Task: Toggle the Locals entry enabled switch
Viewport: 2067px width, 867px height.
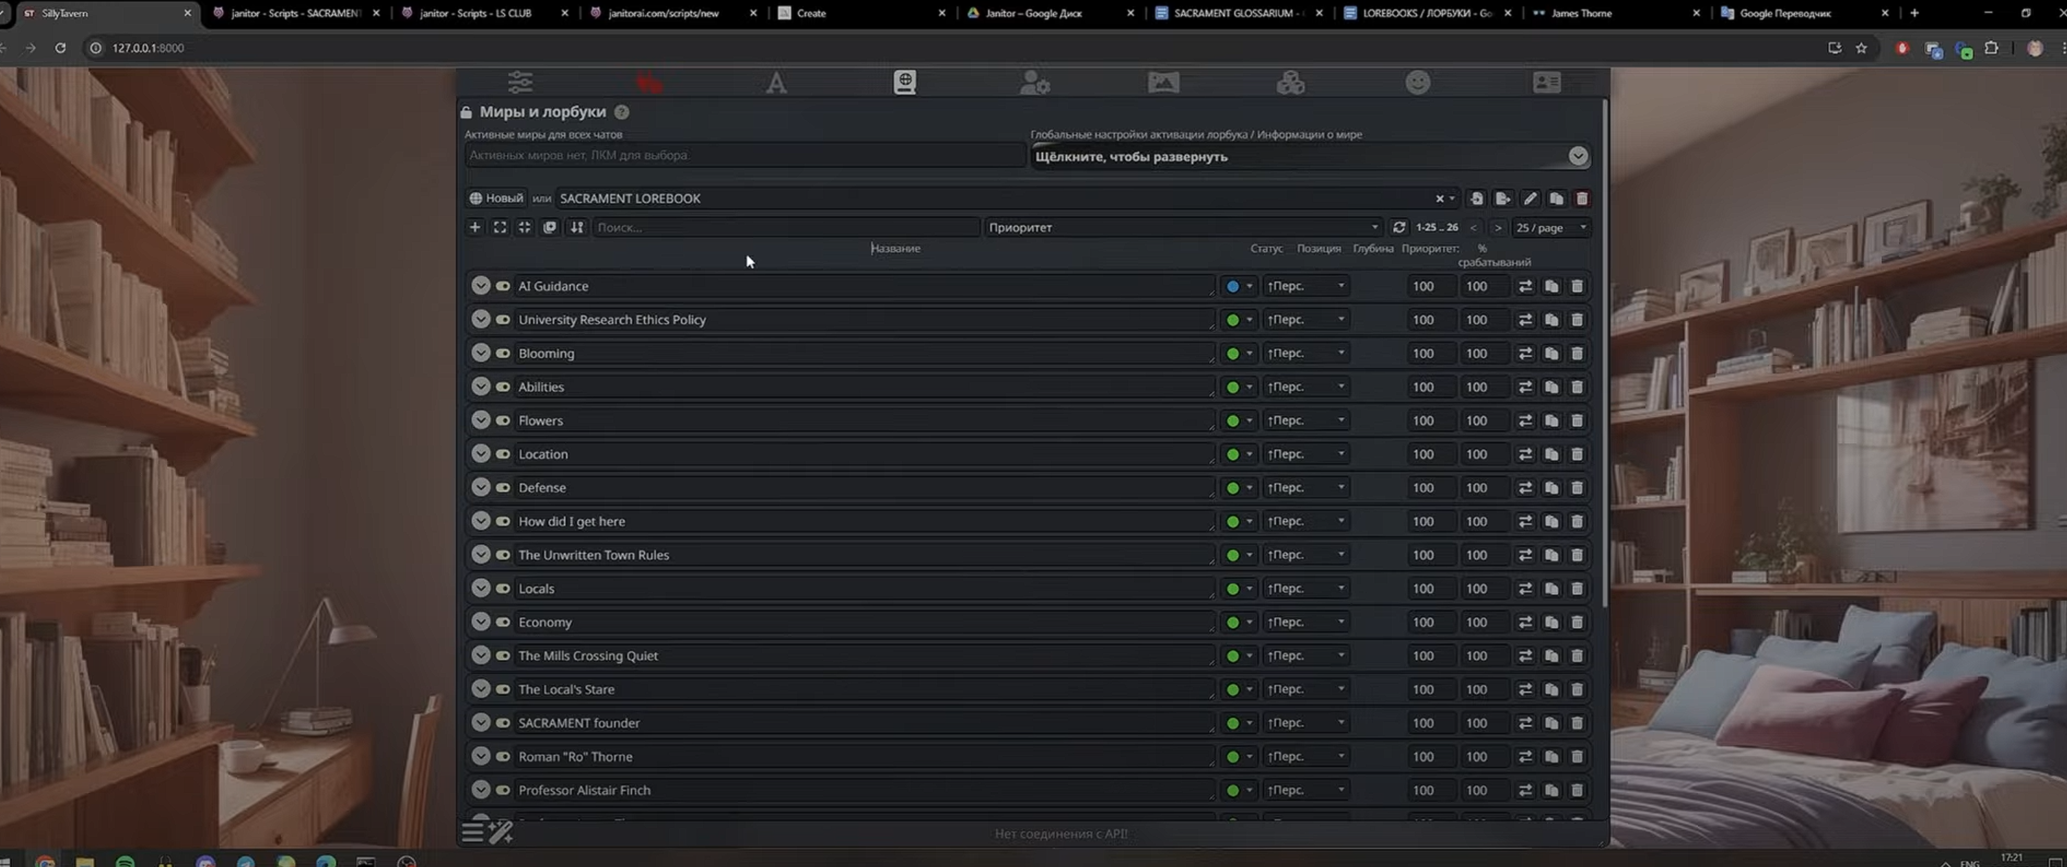Action: click(x=503, y=589)
